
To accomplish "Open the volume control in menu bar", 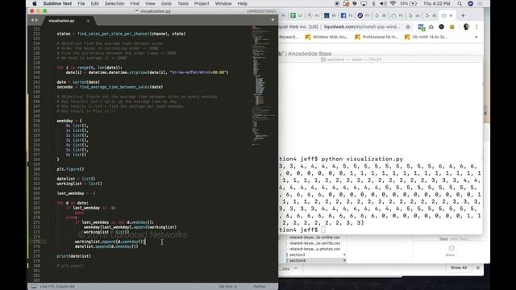I will [384, 3].
